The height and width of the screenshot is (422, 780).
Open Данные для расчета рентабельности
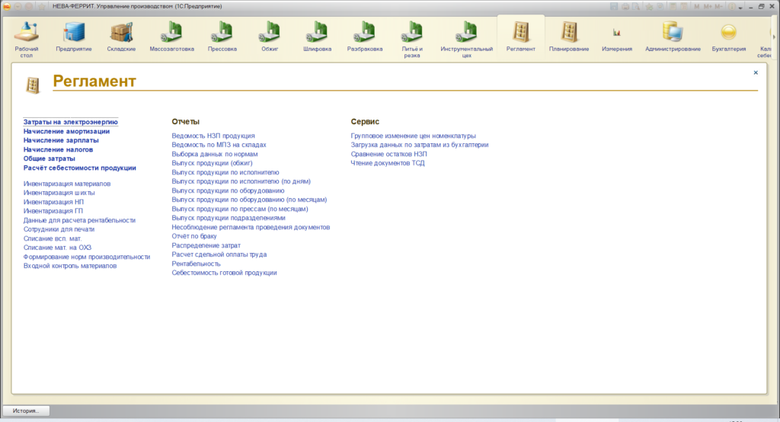79,220
